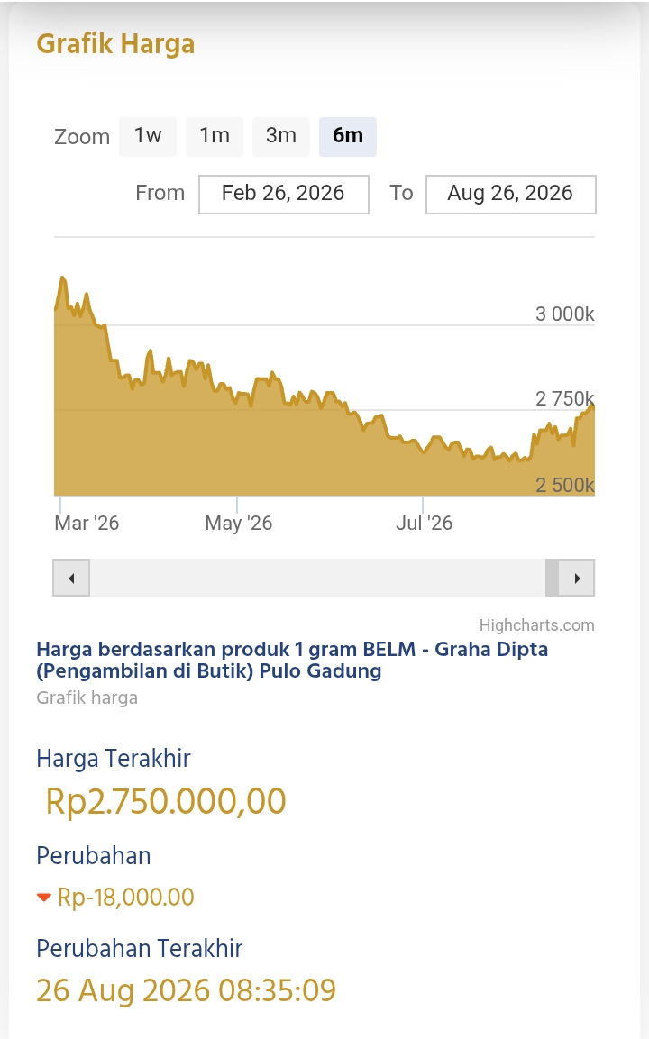
Task: Click the chart navigator scrollbar handle
Action: pyautogui.click(x=552, y=578)
